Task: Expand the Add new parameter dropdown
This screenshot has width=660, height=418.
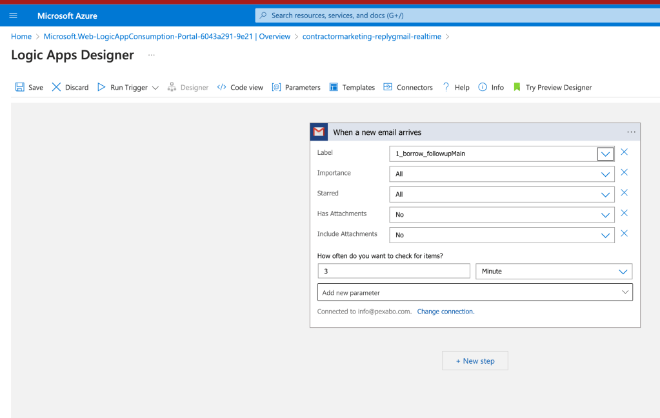Action: 475,292
